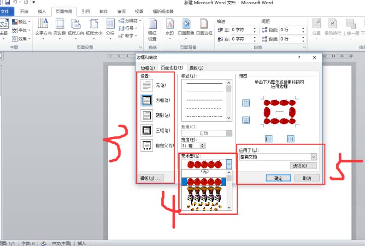365x246 pixels.
Task: Switch to the 插入 insert ribbon tab
Action: pyautogui.click(x=42, y=12)
